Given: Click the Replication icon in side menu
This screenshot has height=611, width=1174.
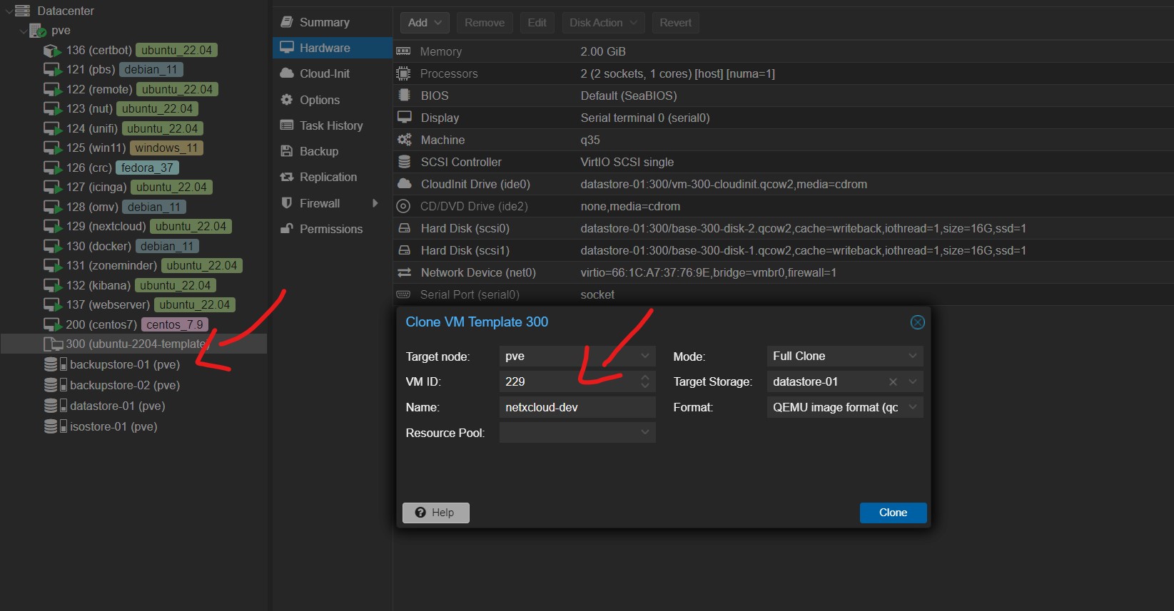Looking at the screenshot, I should (287, 177).
